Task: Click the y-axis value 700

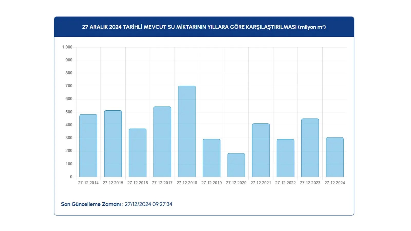Action: point(69,86)
